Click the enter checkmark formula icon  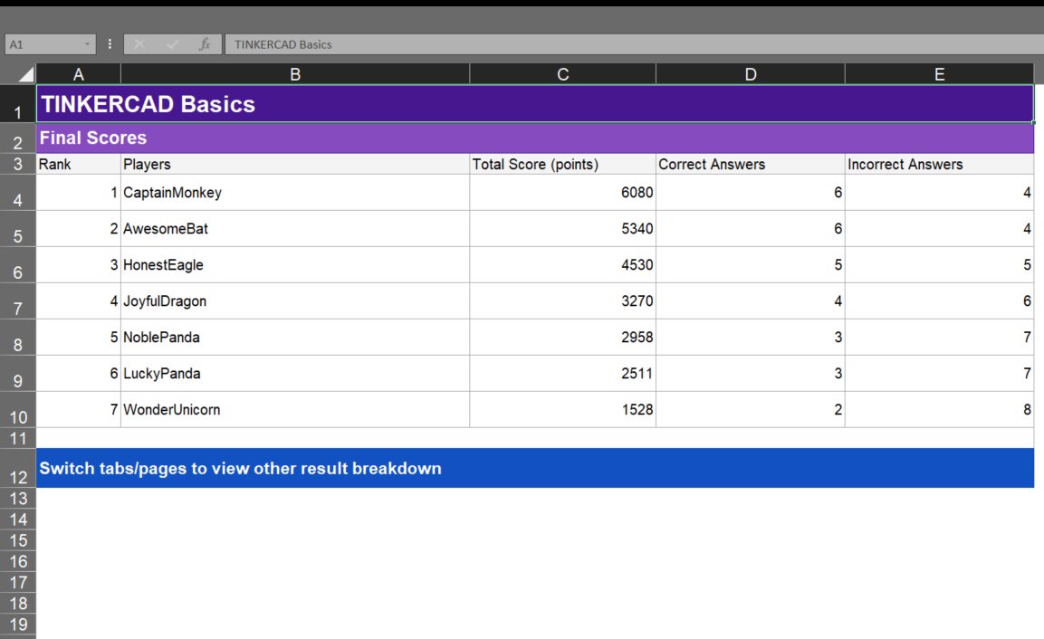tap(172, 44)
